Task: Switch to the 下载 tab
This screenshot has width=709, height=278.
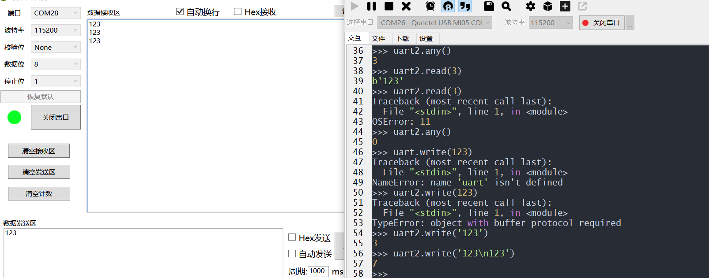Action: click(x=402, y=39)
